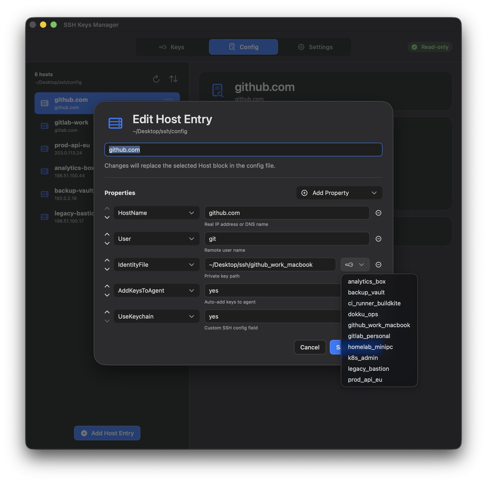Remove the User property row
The image size is (487, 483).
pyautogui.click(x=378, y=239)
